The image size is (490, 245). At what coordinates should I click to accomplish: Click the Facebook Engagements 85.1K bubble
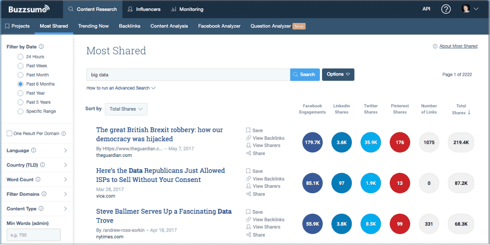click(312, 183)
